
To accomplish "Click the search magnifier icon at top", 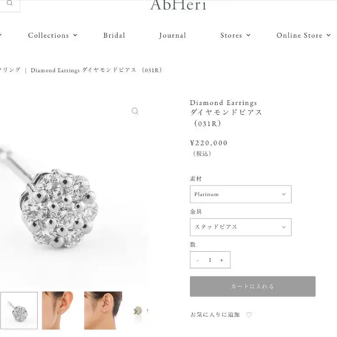I will coord(10,3).
